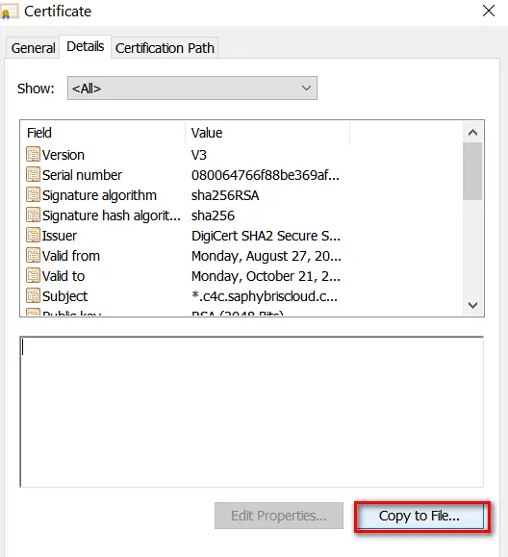508x557 pixels.
Task: Click the Version field icon
Action: click(33, 155)
